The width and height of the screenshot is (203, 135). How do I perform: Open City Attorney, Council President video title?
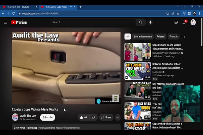pyautogui.click(x=168, y=84)
